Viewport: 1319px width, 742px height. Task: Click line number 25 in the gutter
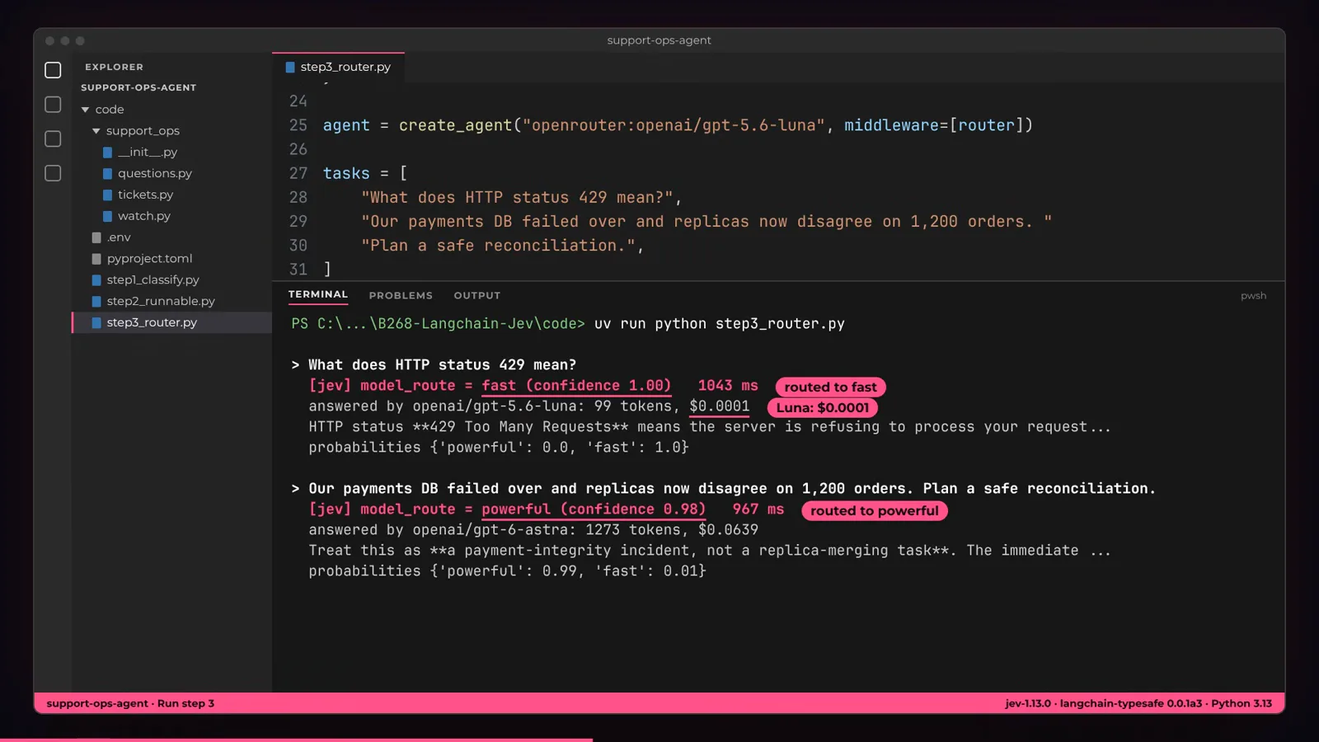298,125
